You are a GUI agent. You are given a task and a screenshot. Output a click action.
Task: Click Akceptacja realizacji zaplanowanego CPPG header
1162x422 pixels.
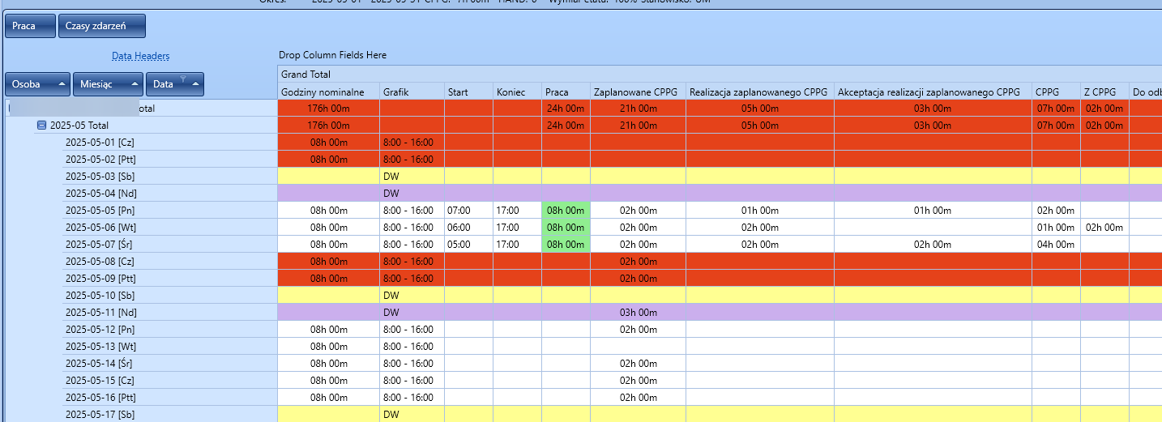931,92
